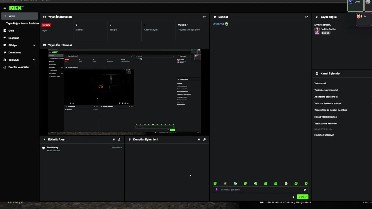The width and height of the screenshot is (372, 209).
Task: Focus the Bir mesaj gönderin input field
Action: pos(260,190)
